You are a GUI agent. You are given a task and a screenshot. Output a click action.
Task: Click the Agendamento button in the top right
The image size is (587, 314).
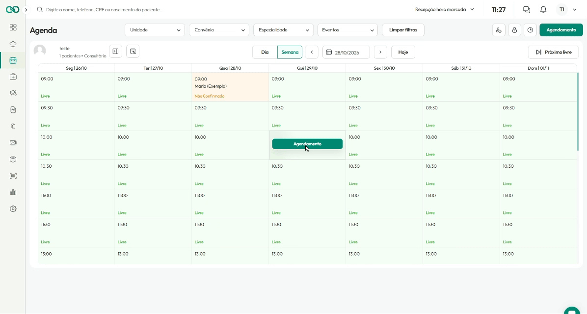[x=561, y=30]
